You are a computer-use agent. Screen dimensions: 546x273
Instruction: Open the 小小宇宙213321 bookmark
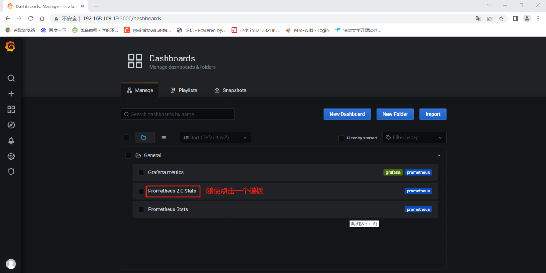tap(256, 30)
